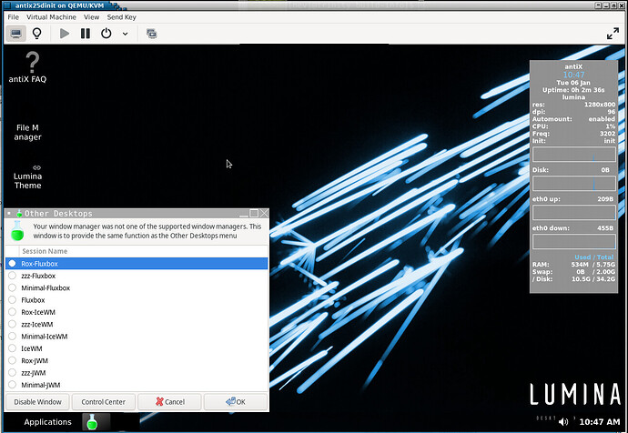The width and height of the screenshot is (628, 433).
Task: Click the Control Center button
Action: coord(103,401)
